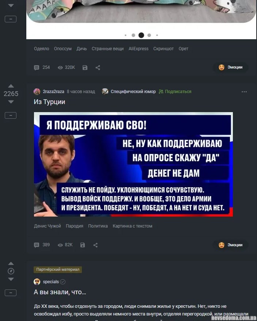The height and width of the screenshot is (321, 257).
Task: Click Подписаться to subscribe to the community
Action: click(x=175, y=92)
